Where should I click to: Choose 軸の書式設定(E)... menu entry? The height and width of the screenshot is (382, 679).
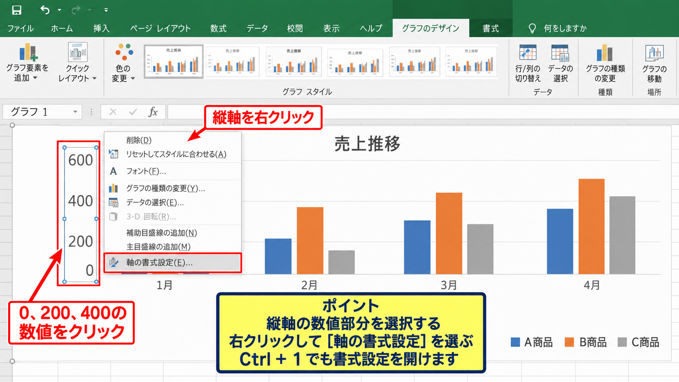click(x=173, y=263)
